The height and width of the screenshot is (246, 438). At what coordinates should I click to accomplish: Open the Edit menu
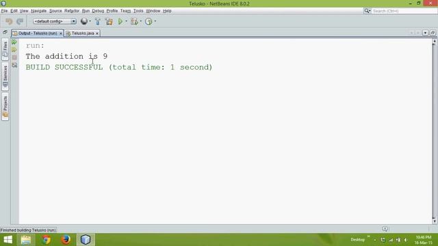[x=14, y=11]
